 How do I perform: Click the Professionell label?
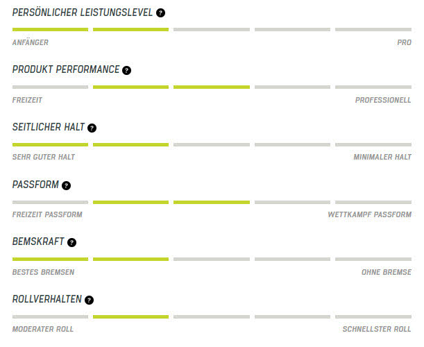(383, 100)
